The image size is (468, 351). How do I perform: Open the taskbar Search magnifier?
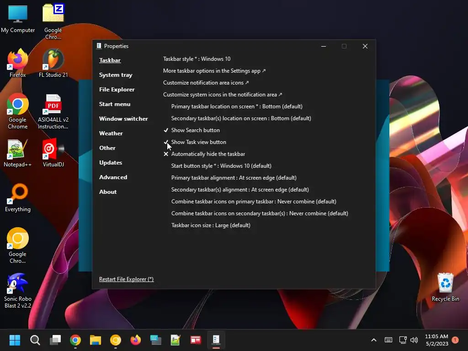pos(35,340)
